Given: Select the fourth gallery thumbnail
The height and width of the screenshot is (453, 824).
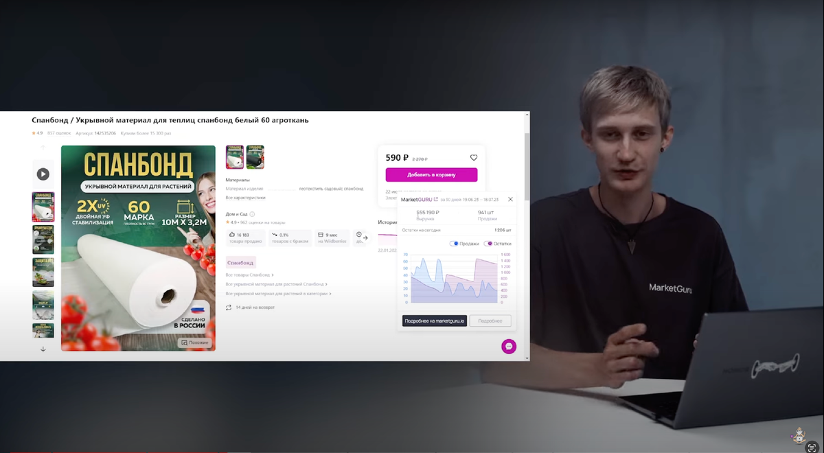Looking at the screenshot, I should coord(43,305).
